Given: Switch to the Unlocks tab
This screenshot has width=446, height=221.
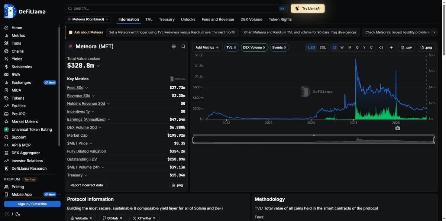Looking at the screenshot, I should coord(188,19).
